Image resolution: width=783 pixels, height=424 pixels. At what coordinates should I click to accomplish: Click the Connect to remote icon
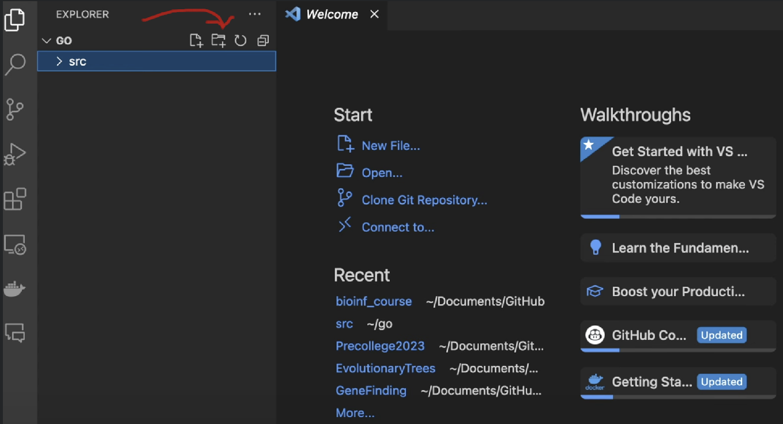(x=345, y=225)
